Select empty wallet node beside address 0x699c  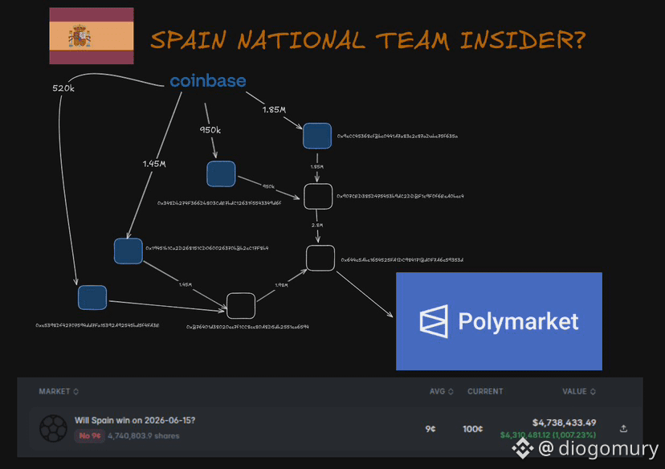pyautogui.click(x=320, y=258)
